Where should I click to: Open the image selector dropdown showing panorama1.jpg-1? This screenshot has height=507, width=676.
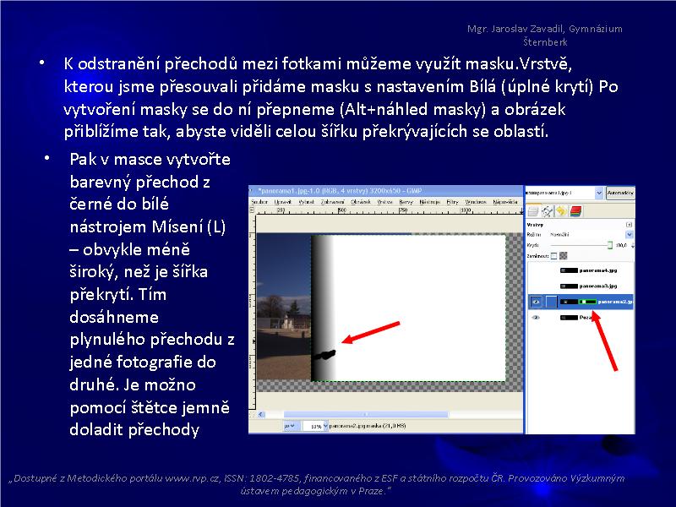[x=564, y=194]
